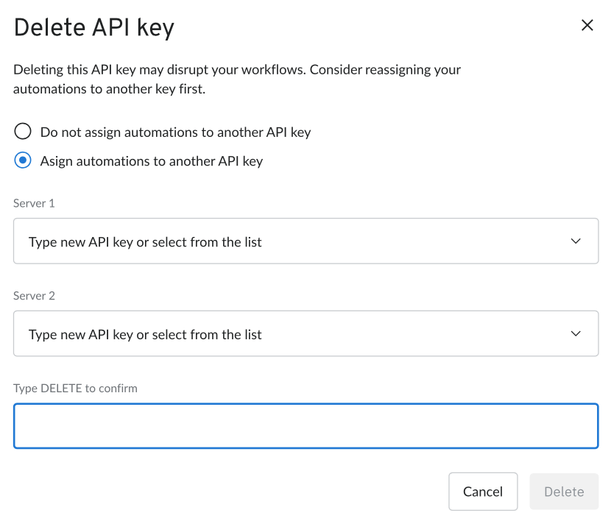Click the 'Asign automations to another API key' label text

pos(152,161)
